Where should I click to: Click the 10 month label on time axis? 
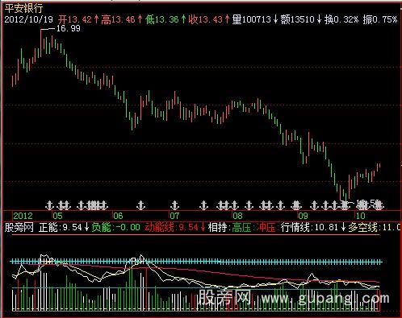[x=360, y=216]
